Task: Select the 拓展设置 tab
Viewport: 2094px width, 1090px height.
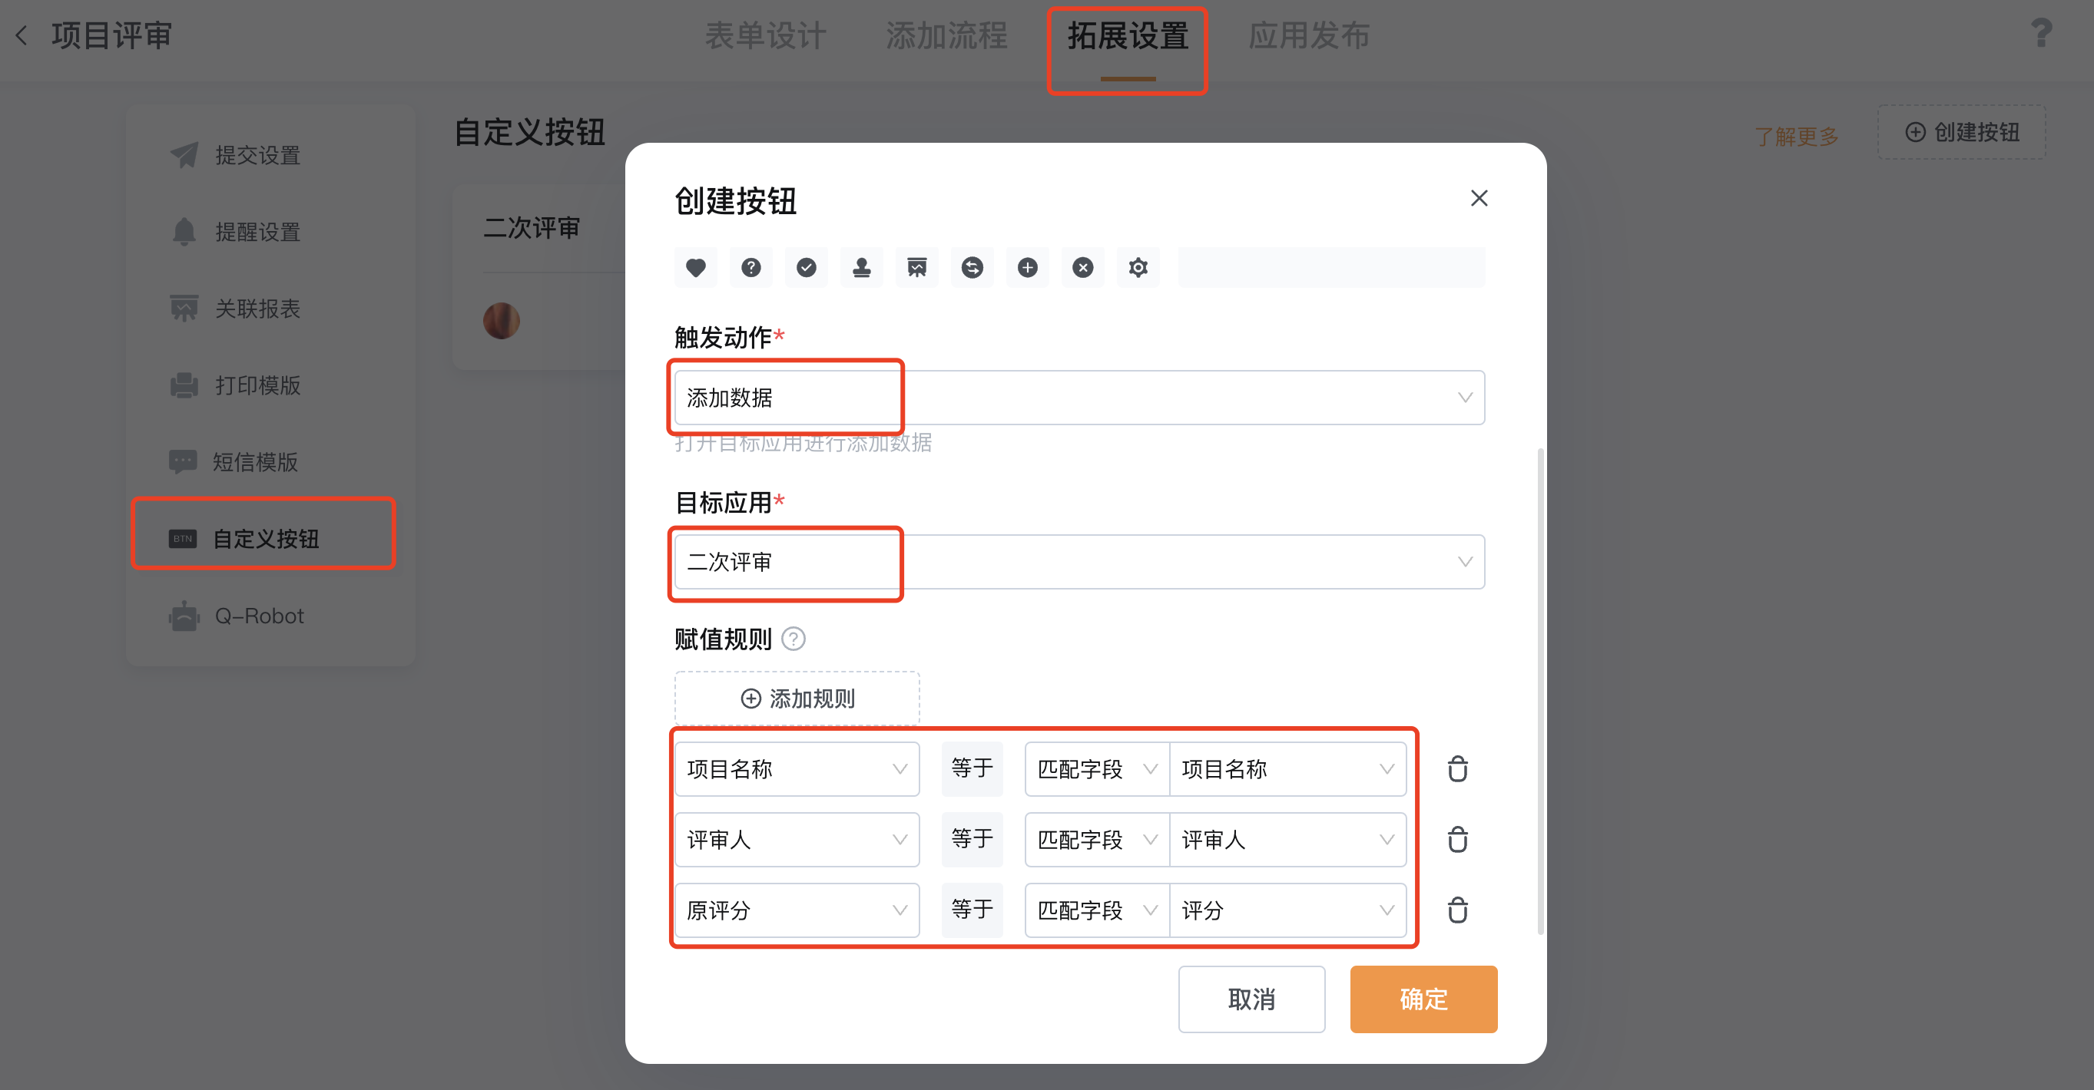Action: (x=1128, y=36)
